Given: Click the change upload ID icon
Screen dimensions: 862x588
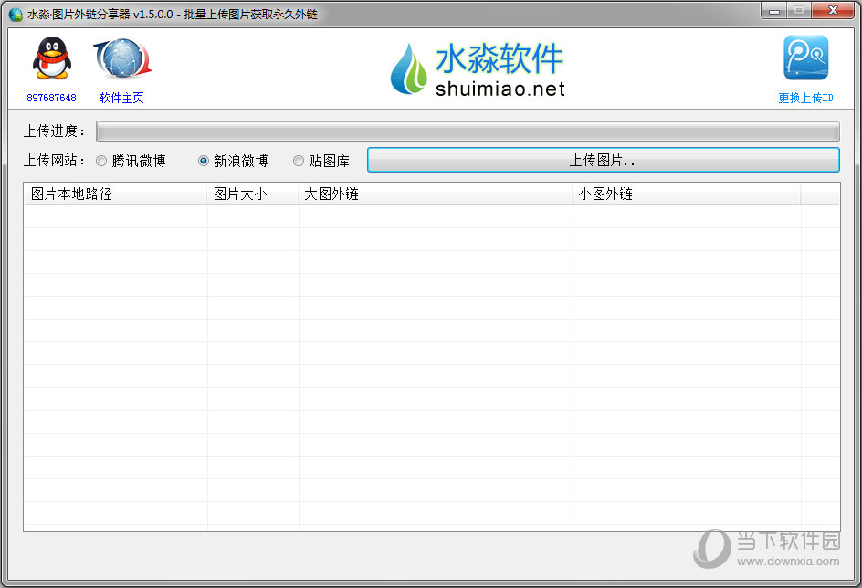Looking at the screenshot, I should click(806, 58).
